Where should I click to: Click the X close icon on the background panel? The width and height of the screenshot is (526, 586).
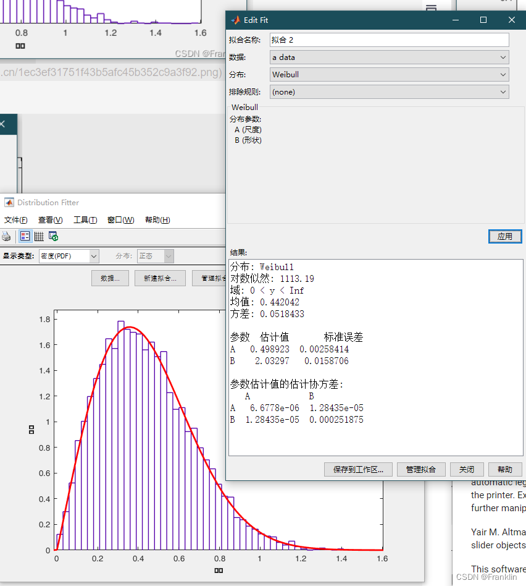2,124
